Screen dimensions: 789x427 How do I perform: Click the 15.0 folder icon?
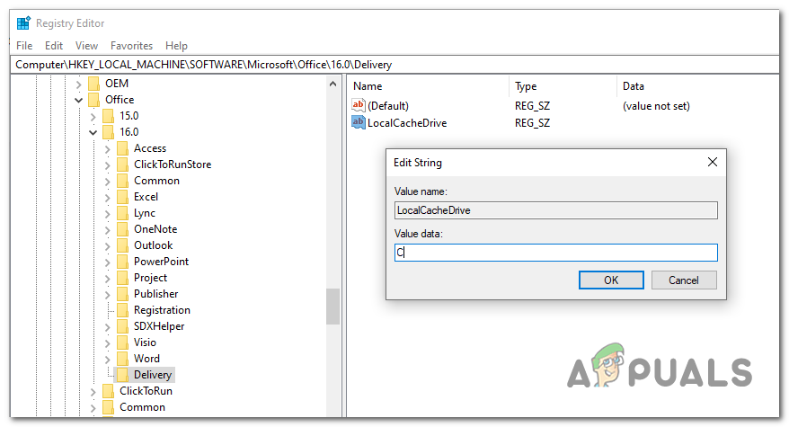(x=108, y=116)
